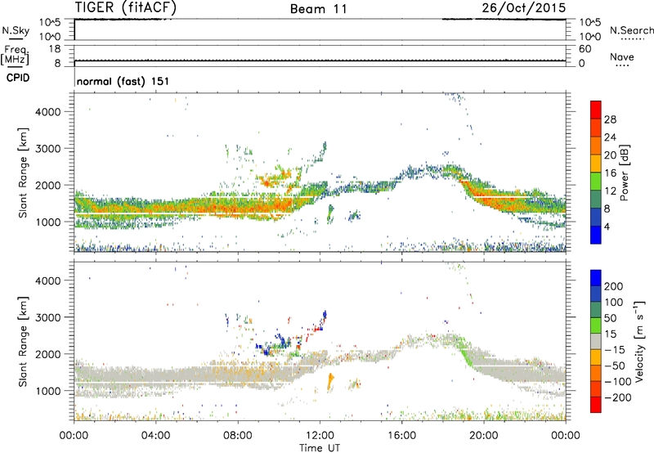Click the '-200' label on Velocity colorbar

click(618, 397)
